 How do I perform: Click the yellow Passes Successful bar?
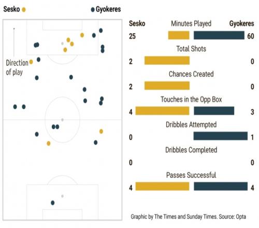tap(162, 186)
